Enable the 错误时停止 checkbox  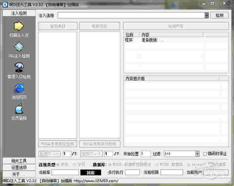205,154
